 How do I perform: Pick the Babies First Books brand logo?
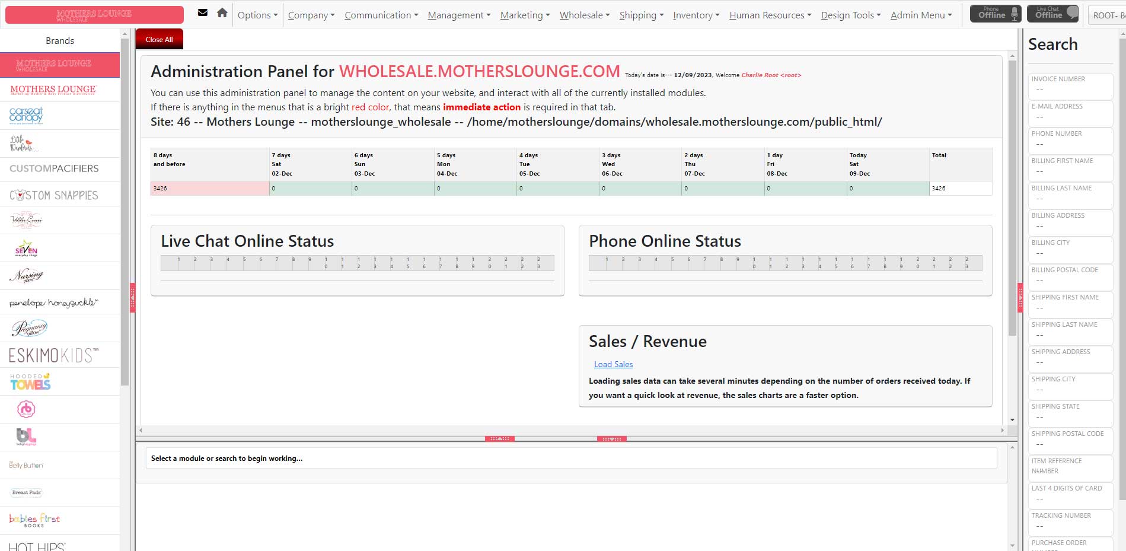pyautogui.click(x=34, y=520)
